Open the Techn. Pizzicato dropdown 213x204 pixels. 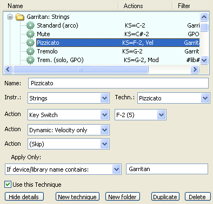[x=174, y=98]
